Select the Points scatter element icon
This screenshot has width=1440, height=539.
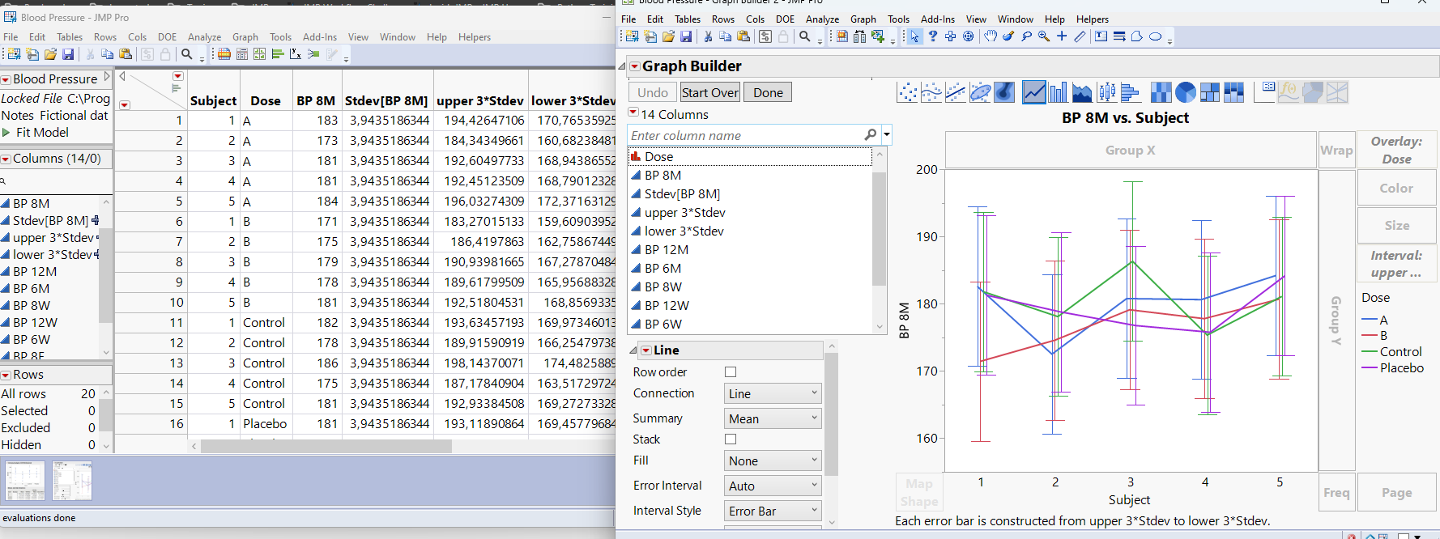point(907,93)
